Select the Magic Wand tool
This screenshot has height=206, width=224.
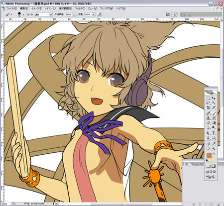214,103
